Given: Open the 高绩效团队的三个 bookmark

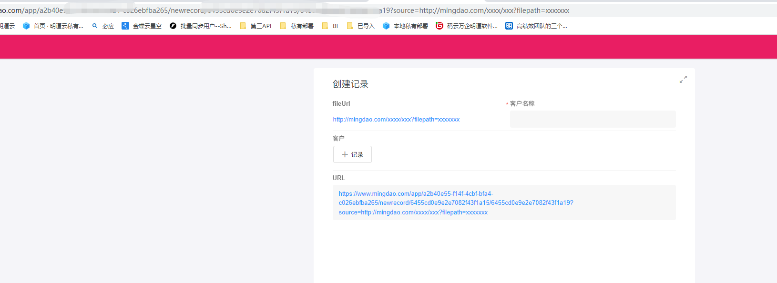Looking at the screenshot, I should 536,26.
